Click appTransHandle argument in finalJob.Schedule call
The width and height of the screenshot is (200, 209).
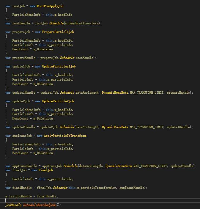[132, 188]
